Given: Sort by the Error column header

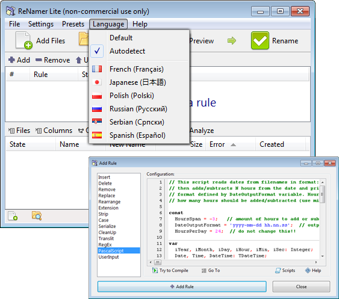Looking at the screenshot, I should pyautogui.click(x=231, y=144).
